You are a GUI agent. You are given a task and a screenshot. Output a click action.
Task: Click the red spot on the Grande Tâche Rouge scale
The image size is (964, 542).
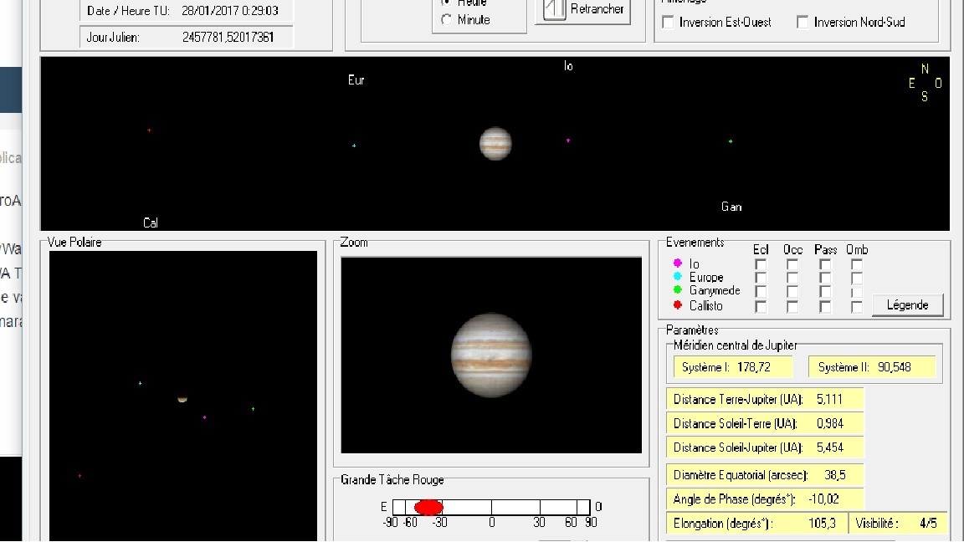(x=428, y=507)
